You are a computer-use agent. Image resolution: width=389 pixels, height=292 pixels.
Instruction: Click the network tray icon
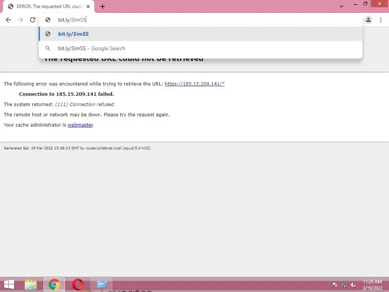(344, 285)
